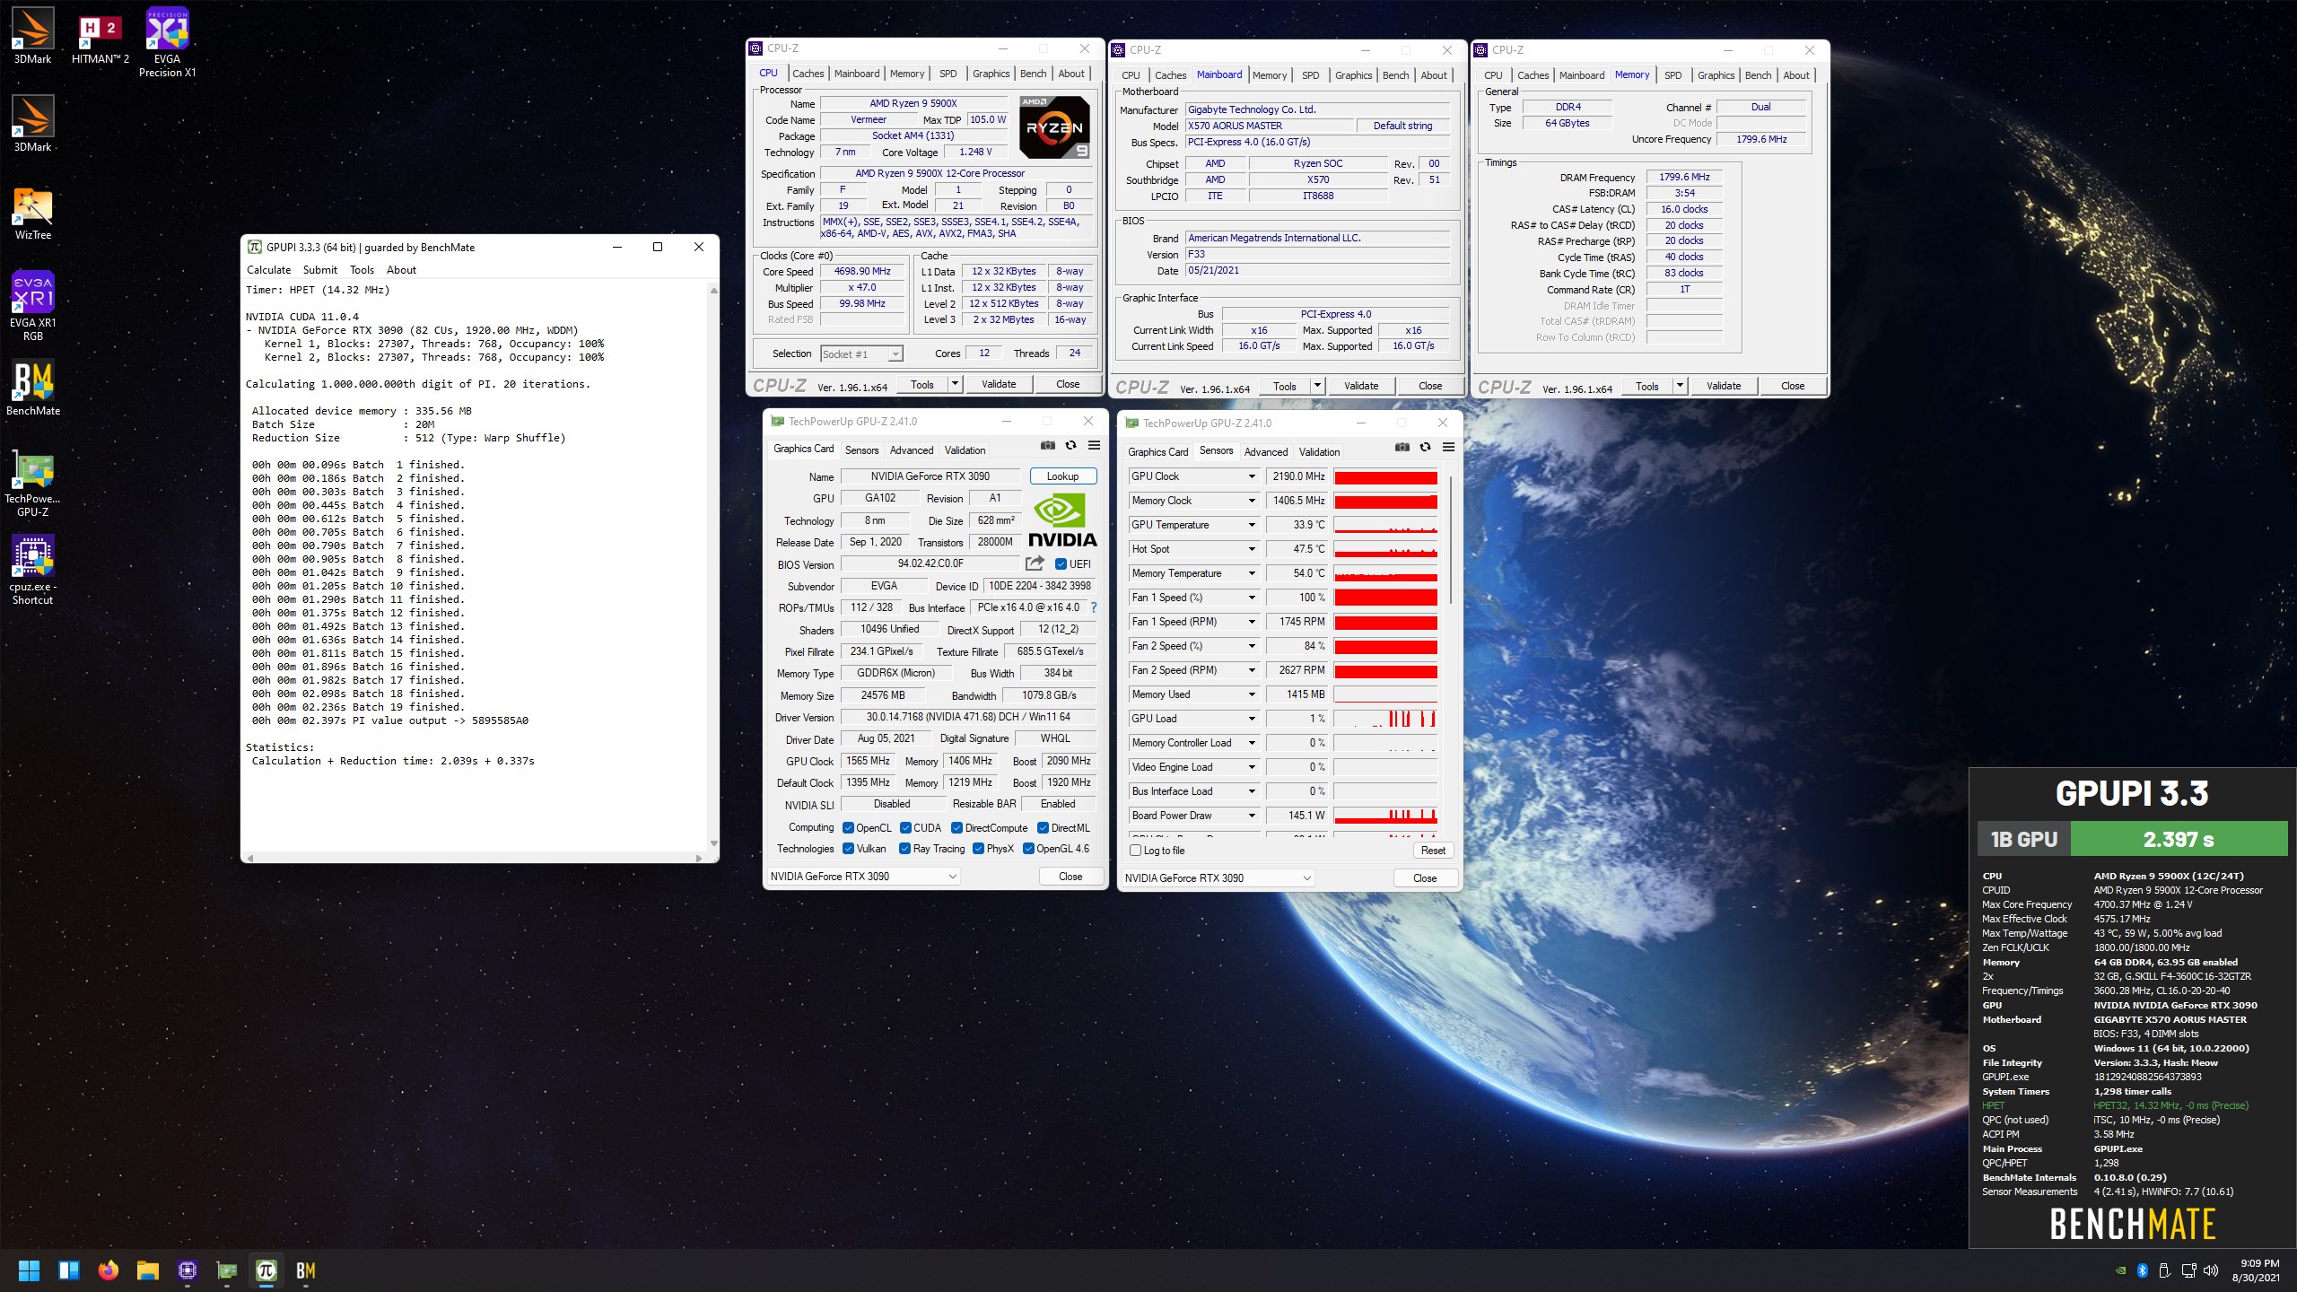Screen dimensions: 2297x1292
Task: Switch to BenchMate taskbar icon
Action: [x=305, y=1270]
